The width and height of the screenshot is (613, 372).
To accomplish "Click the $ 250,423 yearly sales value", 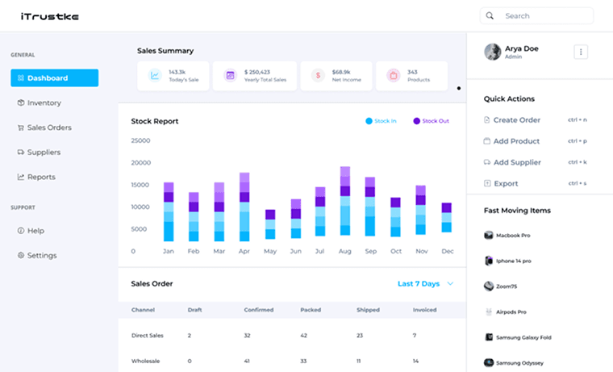I will tap(256, 72).
